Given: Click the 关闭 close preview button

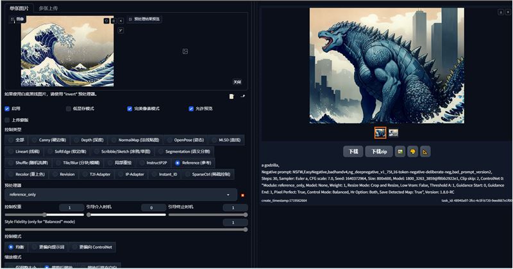Looking at the screenshot, I should [x=237, y=82].
